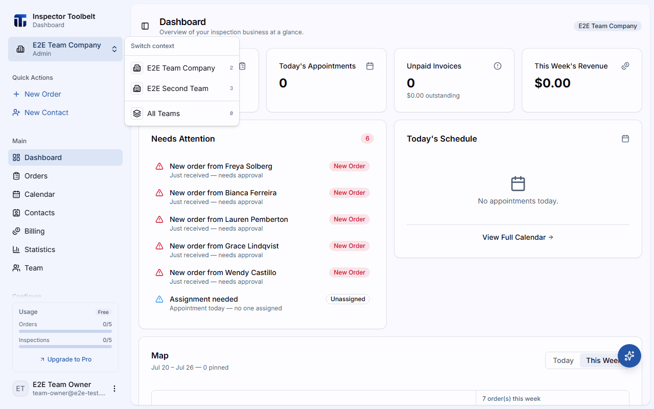Open the Orders sidebar item
Screen dimensions: 654x409
(x=65, y=176)
